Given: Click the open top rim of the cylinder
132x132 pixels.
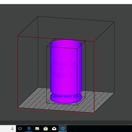Looking at the screenshot, I should click(66, 44).
